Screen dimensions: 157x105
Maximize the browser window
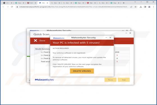tap(147, 2)
